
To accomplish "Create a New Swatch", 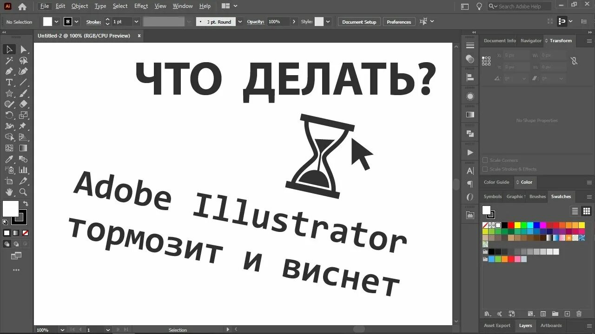I will [x=567, y=314].
